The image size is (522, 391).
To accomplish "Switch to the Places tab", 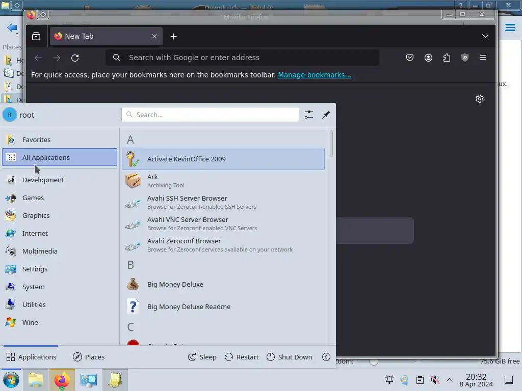I will coord(89,357).
